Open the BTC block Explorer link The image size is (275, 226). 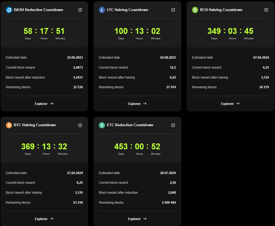tap(44, 219)
